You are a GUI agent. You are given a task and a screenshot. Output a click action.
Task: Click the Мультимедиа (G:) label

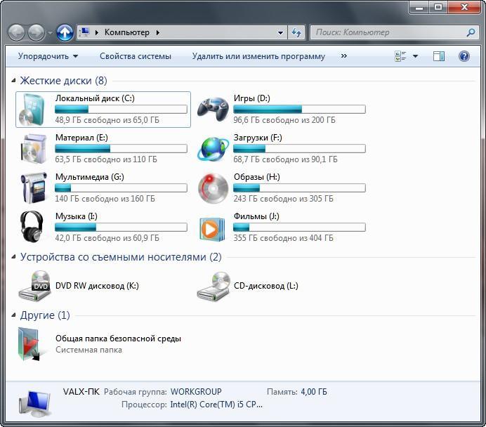(90, 177)
